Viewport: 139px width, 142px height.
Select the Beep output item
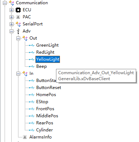pyautogui.click(x=41, y=66)
